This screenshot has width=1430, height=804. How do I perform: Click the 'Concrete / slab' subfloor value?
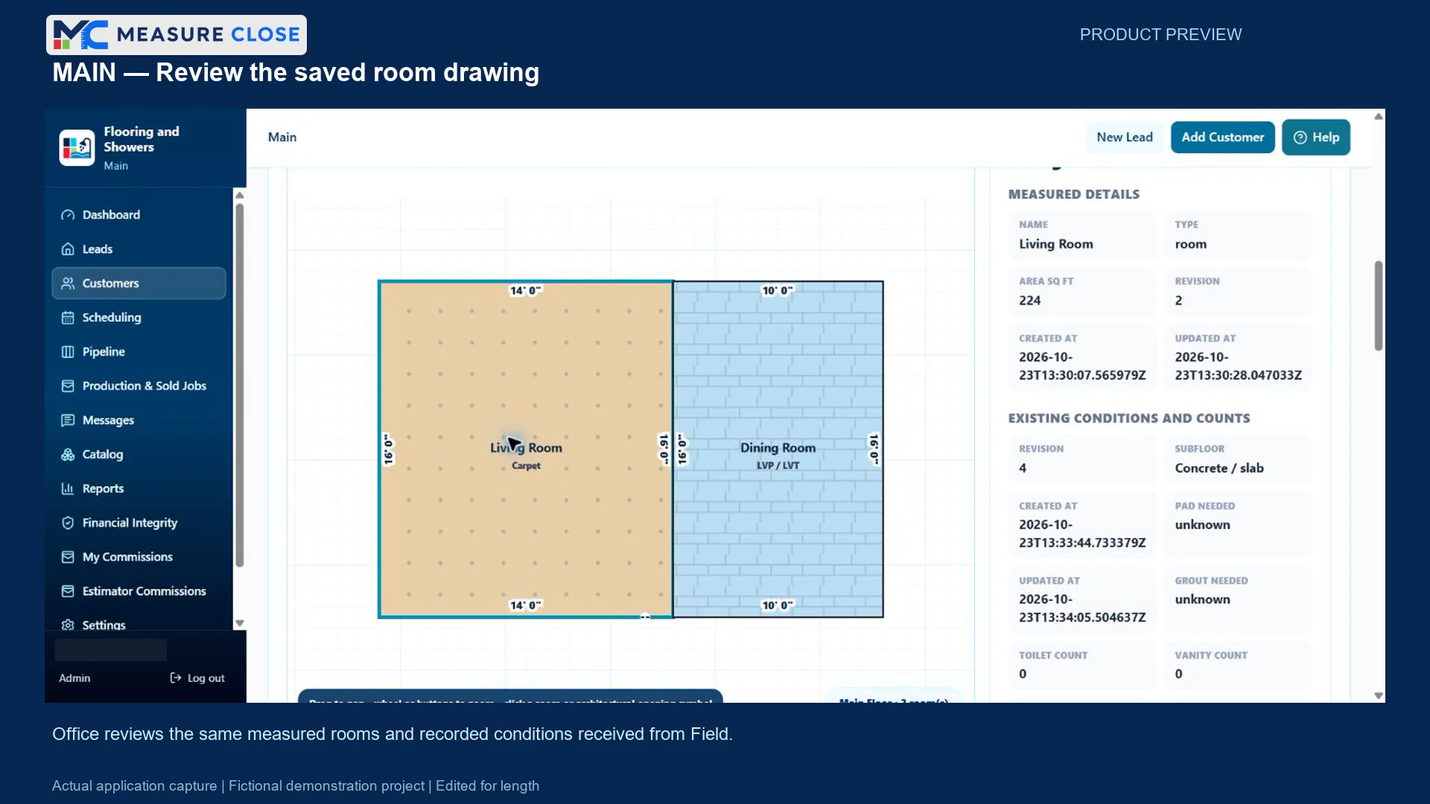(x=1219, y=468)
